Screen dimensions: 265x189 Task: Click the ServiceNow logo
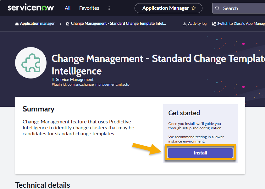pyautogui.click(x=30, y=8)
